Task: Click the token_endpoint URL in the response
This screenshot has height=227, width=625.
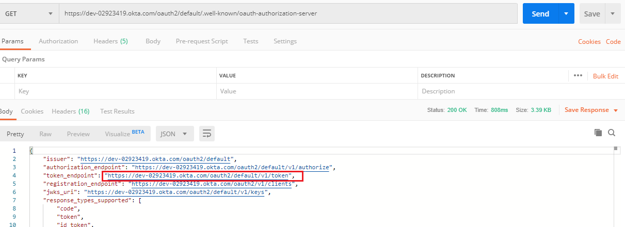Action: 199,176
